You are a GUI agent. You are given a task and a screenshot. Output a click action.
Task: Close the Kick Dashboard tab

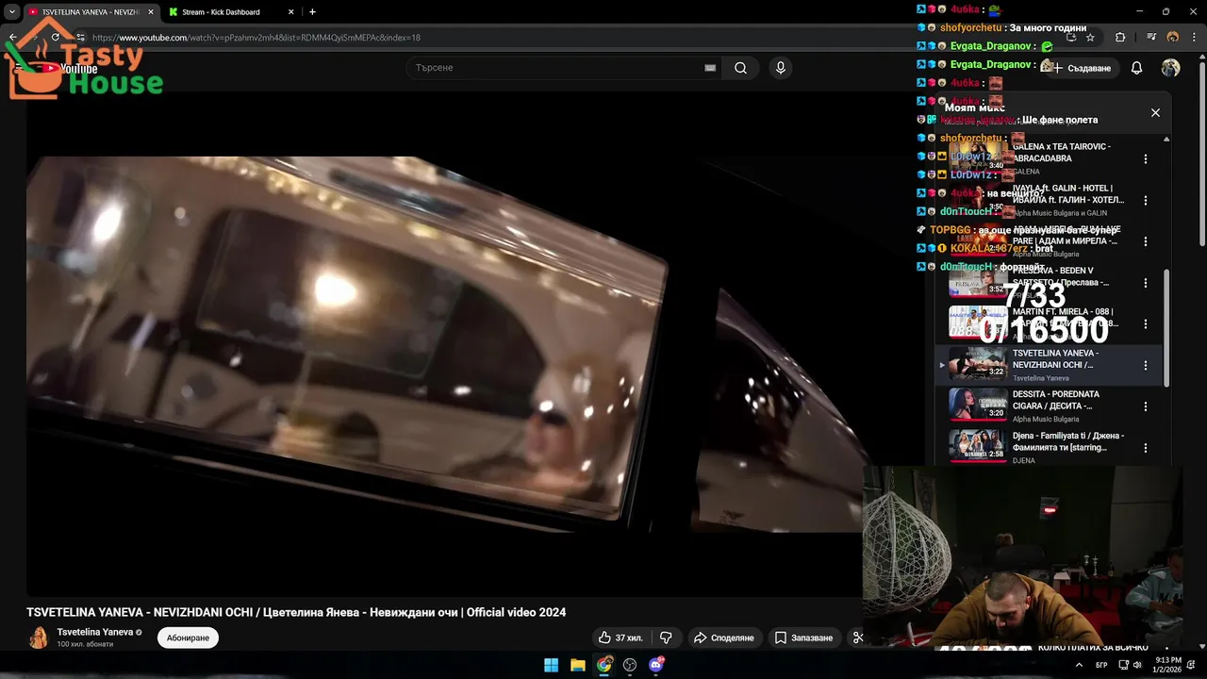point(290,12)
